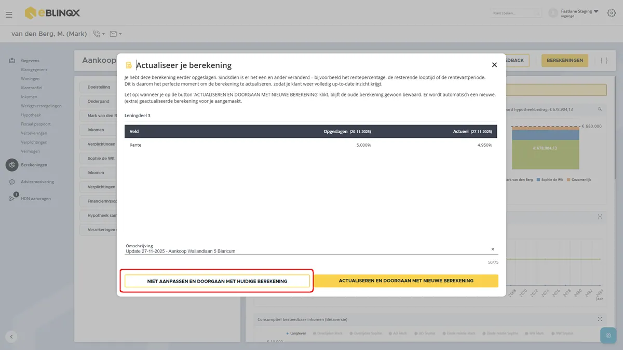The image size is (623, 350).
Task: Open Berekeningen via its pie chart icon
Action: coord(12,165)
